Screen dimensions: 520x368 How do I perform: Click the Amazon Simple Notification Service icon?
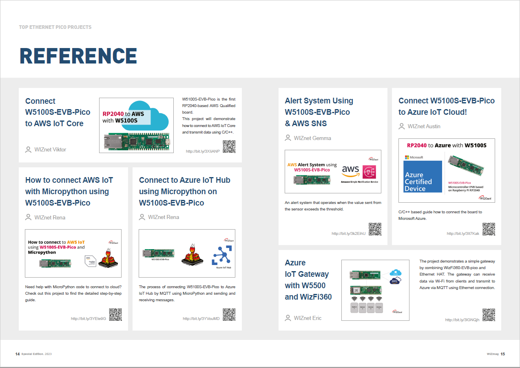370,172
